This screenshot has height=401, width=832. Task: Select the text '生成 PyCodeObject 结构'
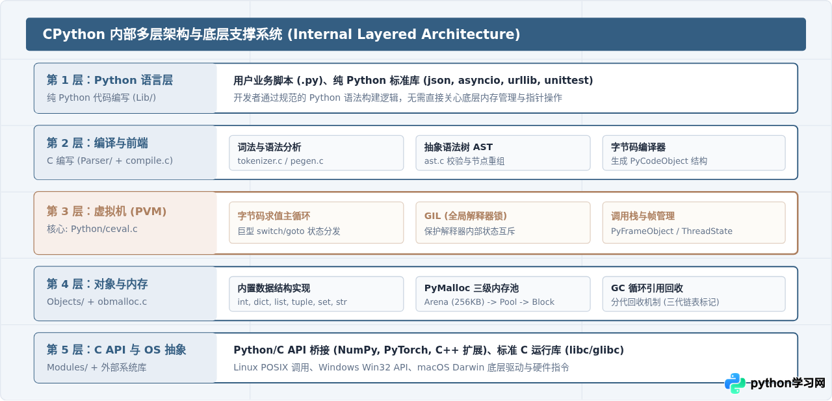(659, 161)
